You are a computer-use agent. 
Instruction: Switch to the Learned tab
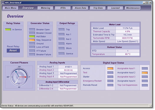pyautogui.click(x=115, y=8)
